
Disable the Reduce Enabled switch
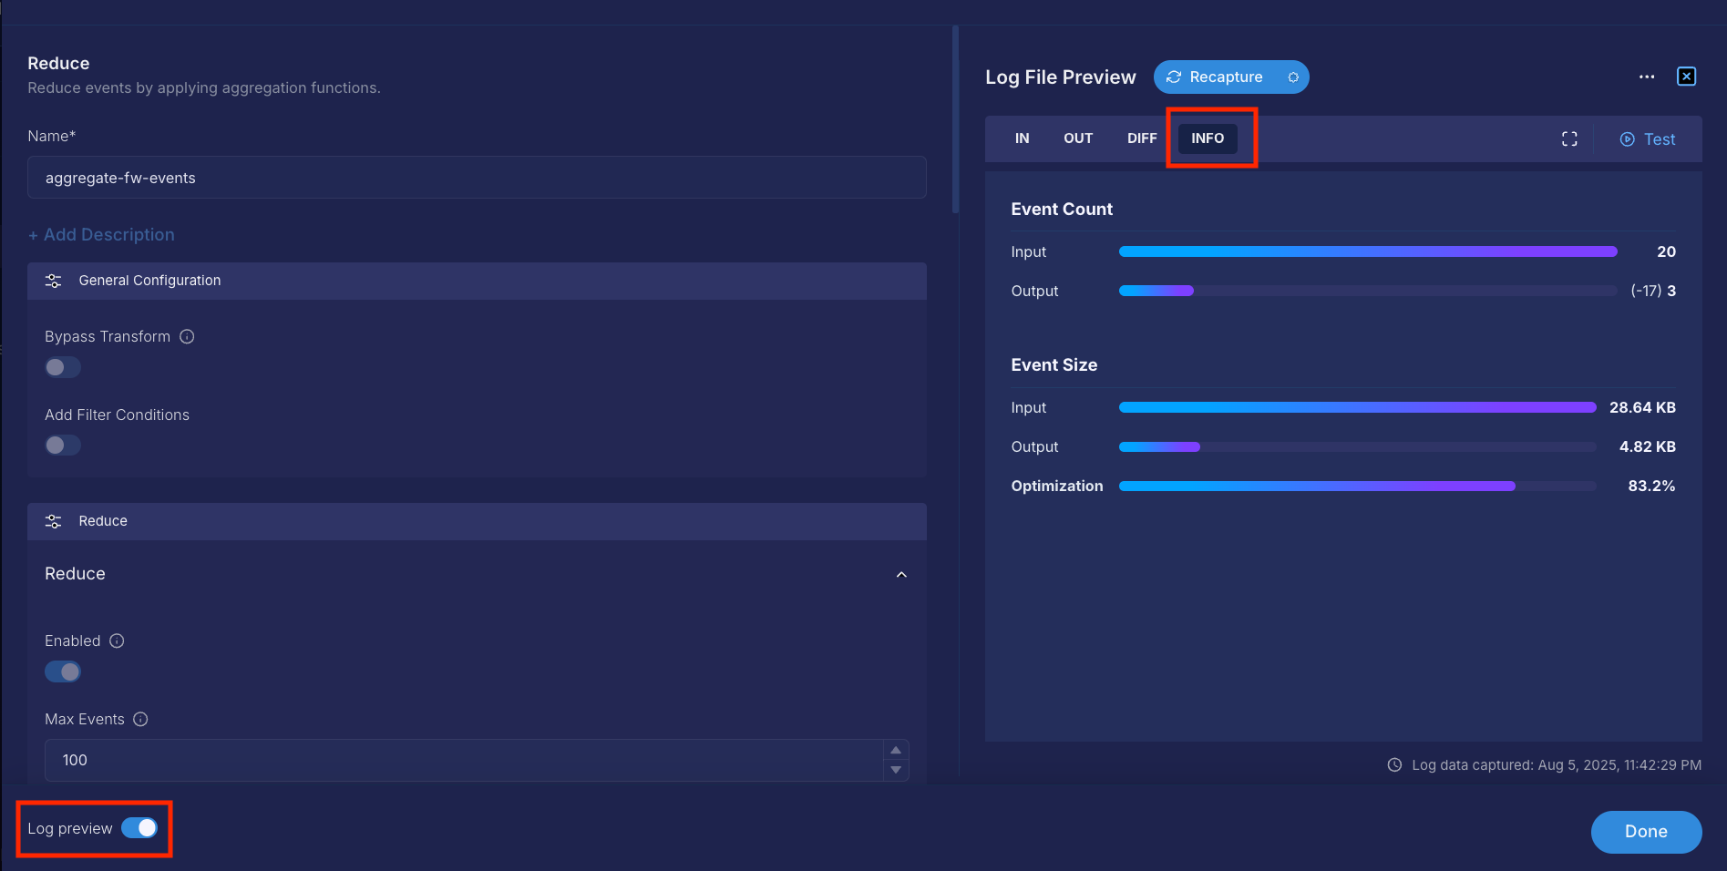(x=63, y=671)
